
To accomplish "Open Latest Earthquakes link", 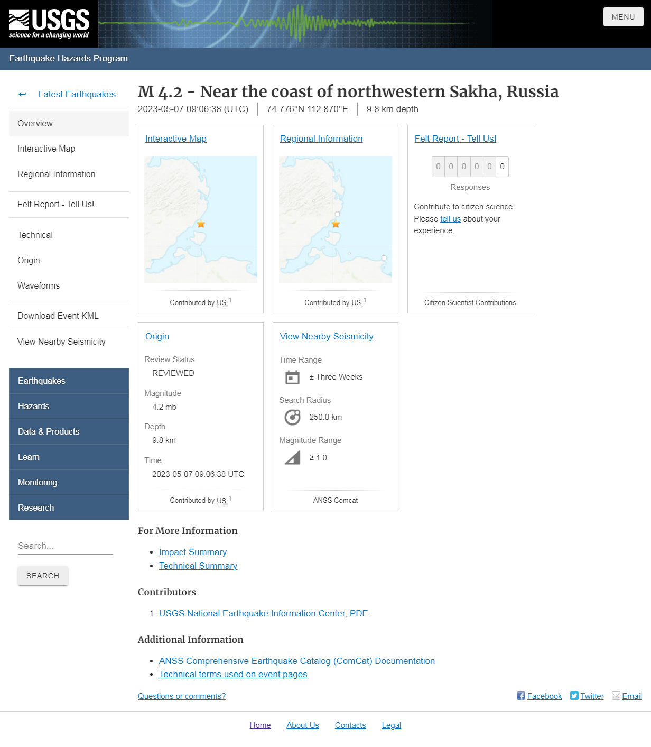I will click(x=77, y=94).
